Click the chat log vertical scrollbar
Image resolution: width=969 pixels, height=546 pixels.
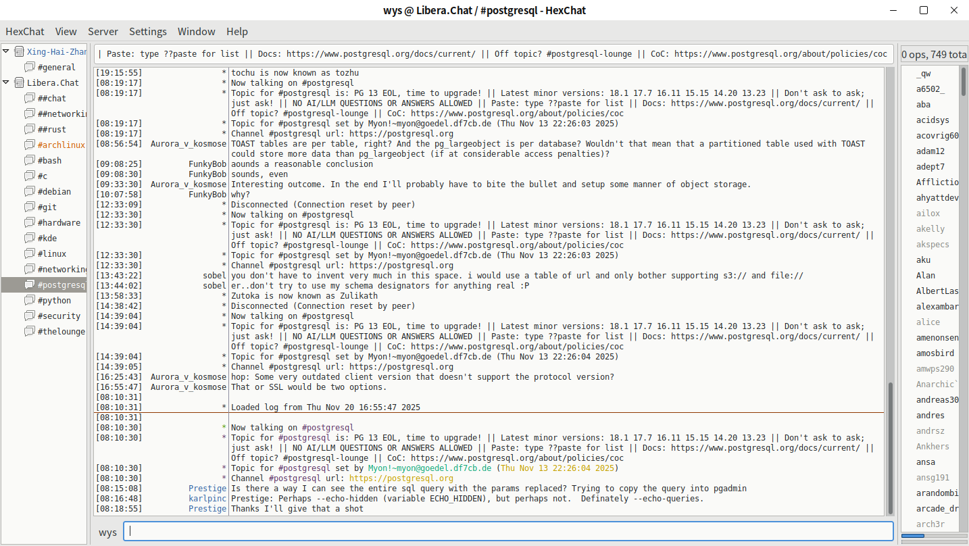pos(890,446)
